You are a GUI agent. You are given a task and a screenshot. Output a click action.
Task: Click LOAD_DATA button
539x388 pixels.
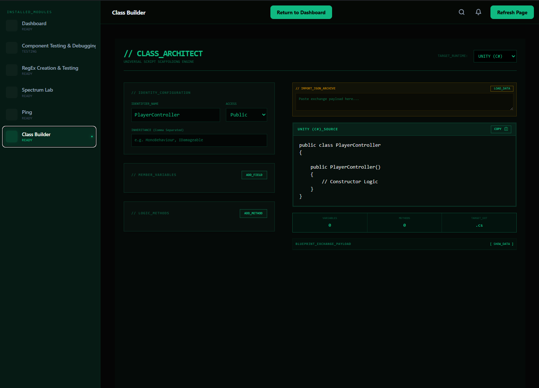pyautogui.click(x=502, y=88)
